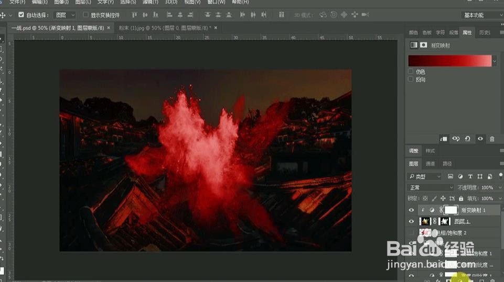Viewport: 504px width, 282px height.
Task: Filter layers by shape layer icon
Action: click(480, 176)
